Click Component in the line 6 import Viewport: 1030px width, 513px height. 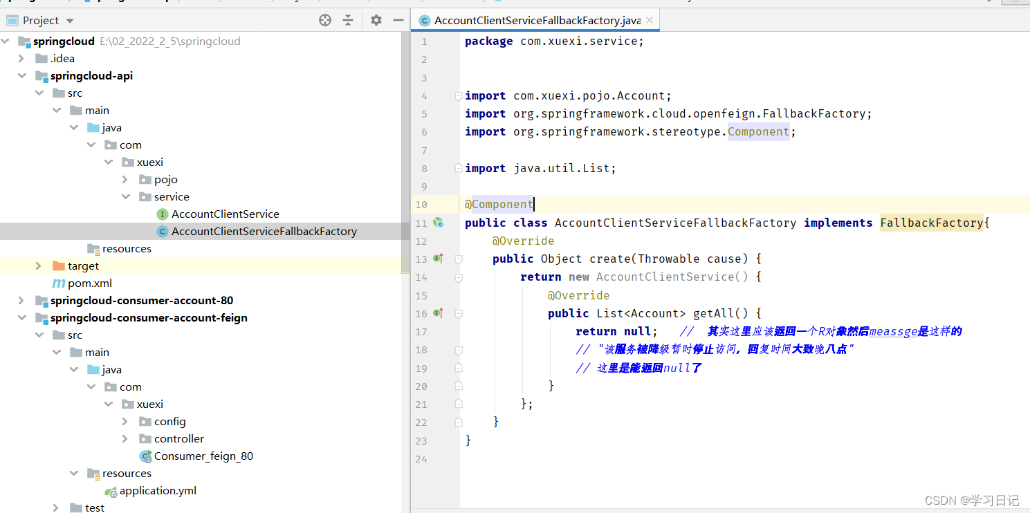758,132
